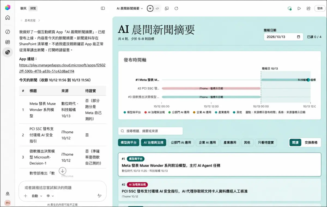Open the managedapps App link
This screenshot has width=327, height=207.
pos(62,68)
